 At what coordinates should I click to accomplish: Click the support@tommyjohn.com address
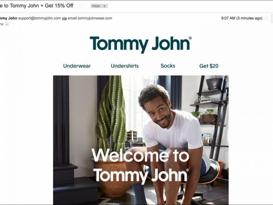click(40, 18)
